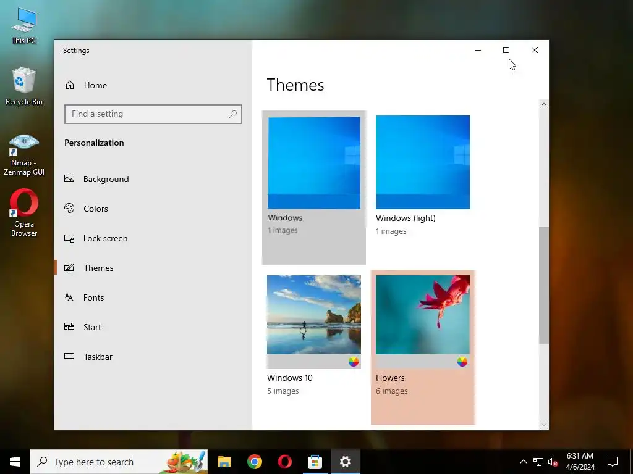Click the Start tiles icon in sidebar

click(69, 327)
